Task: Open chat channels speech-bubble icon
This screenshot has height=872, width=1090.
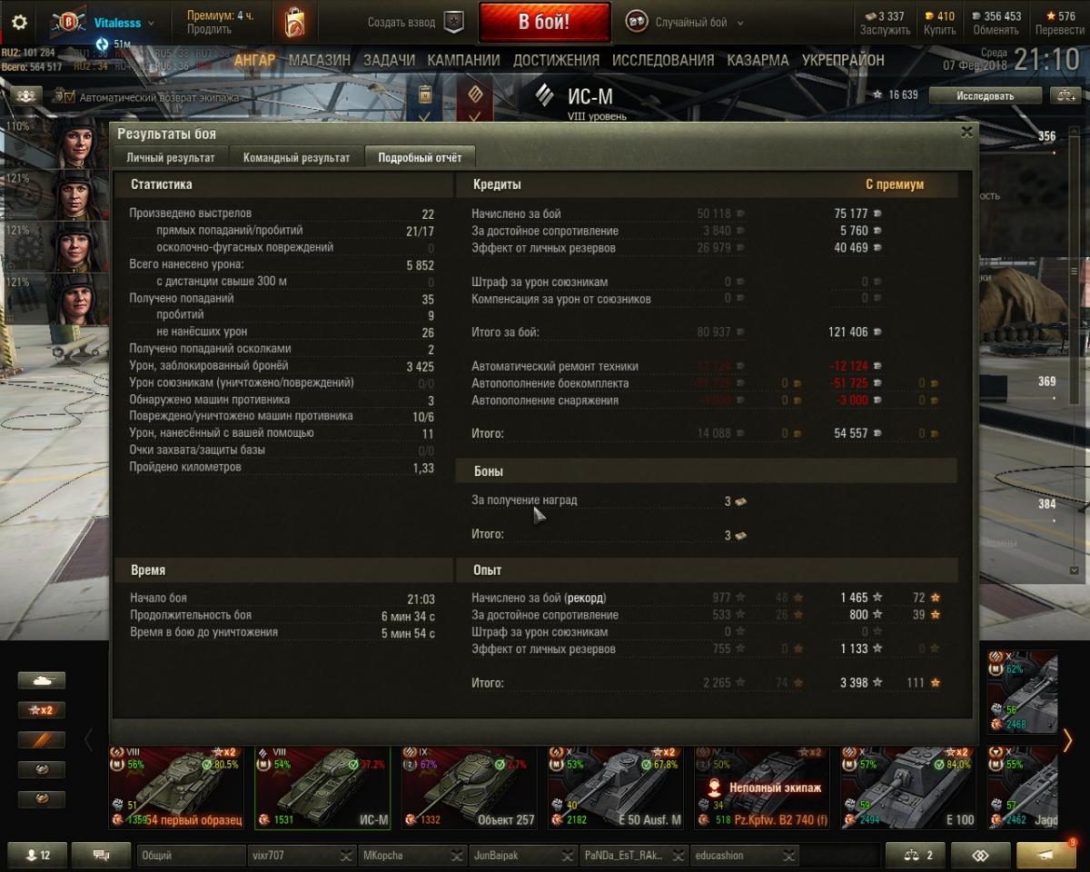Action: pyautogui.click(x=101, y=855)
